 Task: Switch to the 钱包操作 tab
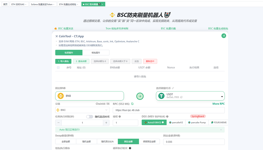click(96, 53)
